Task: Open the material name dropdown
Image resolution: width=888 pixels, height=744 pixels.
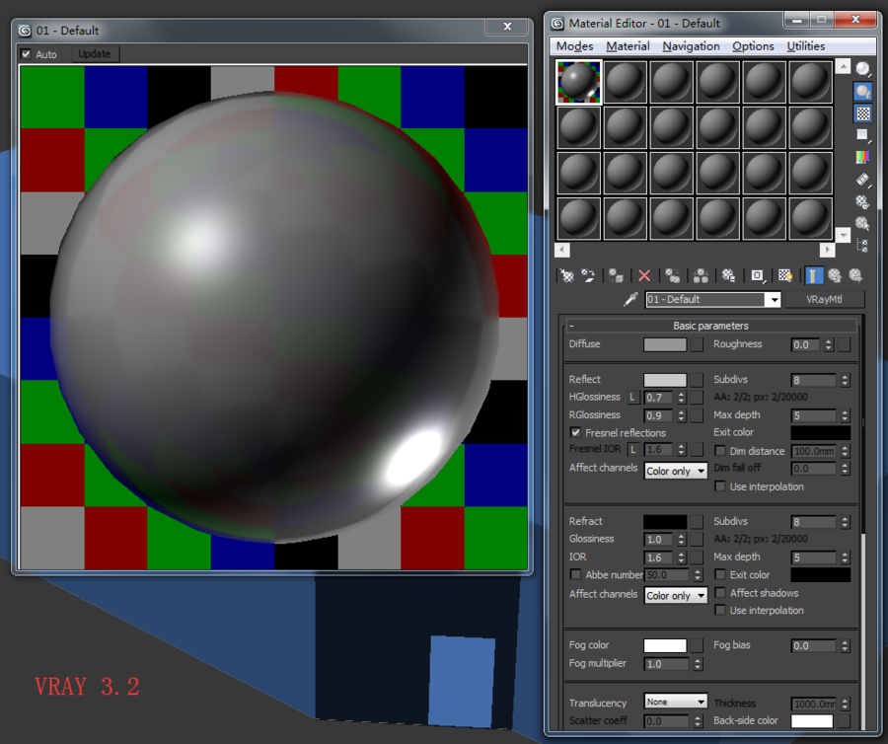Action: tap(774, 300)
